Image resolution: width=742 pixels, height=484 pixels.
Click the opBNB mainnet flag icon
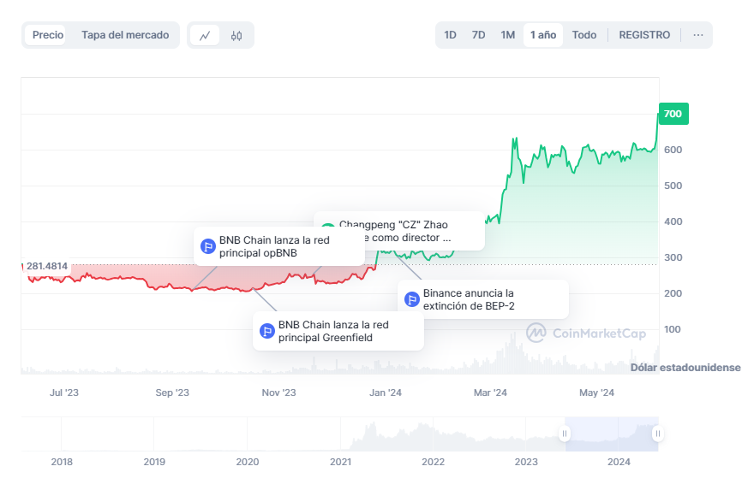[207, 246]
